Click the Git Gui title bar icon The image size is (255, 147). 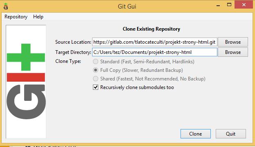click(x=6, y=6)
